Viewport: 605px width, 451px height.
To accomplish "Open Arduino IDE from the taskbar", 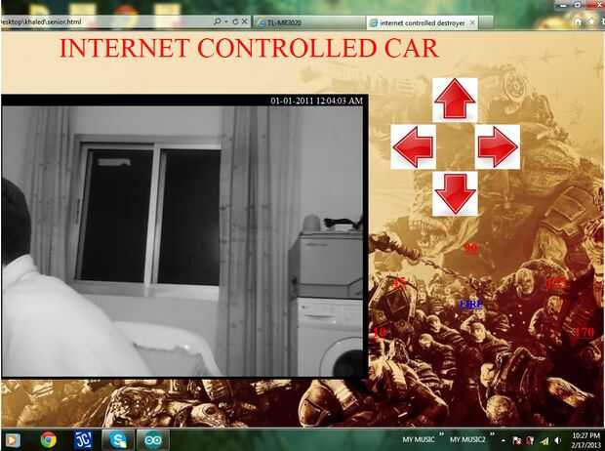I will tap(153, 440).
